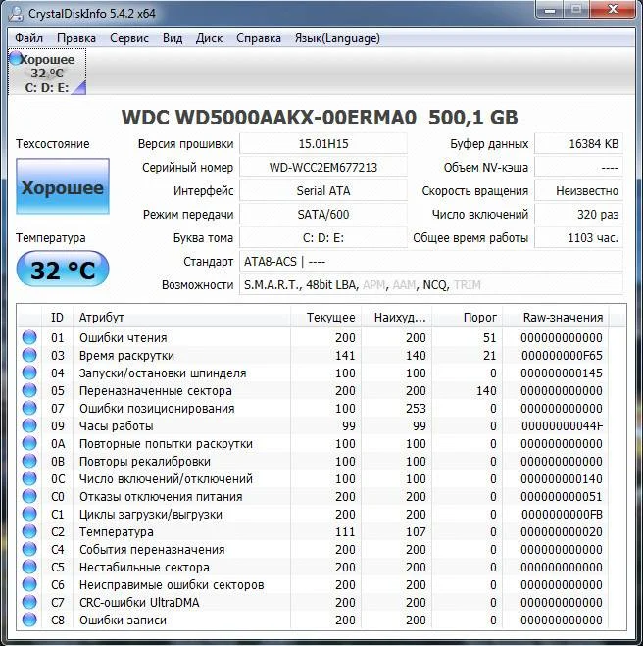Screen dimensions: 643x646
Task: Click status icon for События переназначения row
Action: click(29, 549)
